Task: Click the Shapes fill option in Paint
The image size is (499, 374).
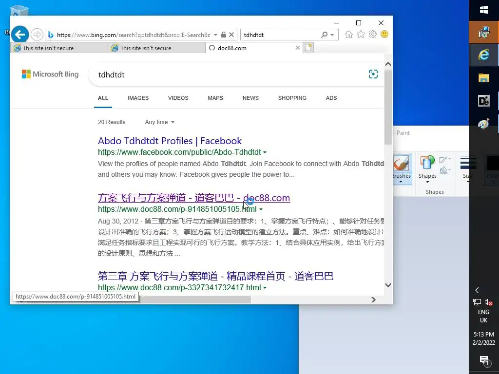Action: coord(444,171)
